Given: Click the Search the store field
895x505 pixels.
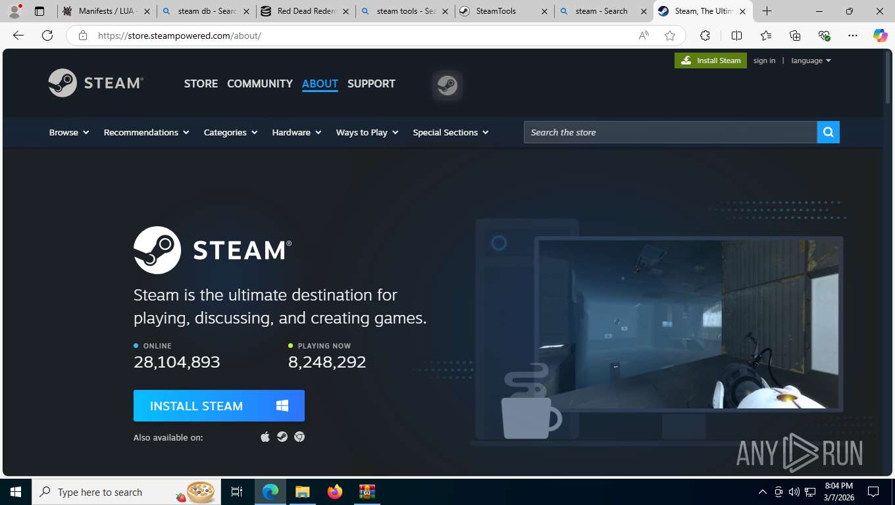Looking at the screenshot, I should pyautogui.click(x=670, y=132).
